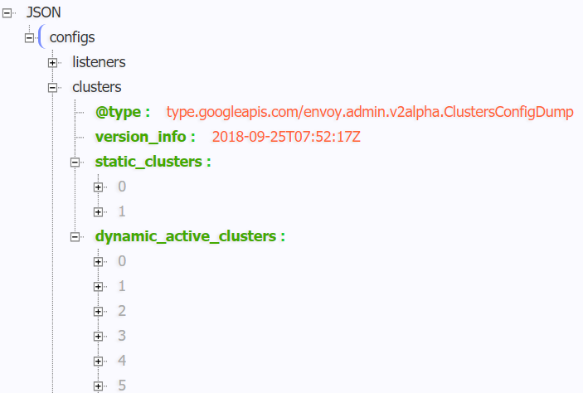Expand item 1 under static_clusters
This screenshot has width=583, height=393.
(x=99, y=211)
